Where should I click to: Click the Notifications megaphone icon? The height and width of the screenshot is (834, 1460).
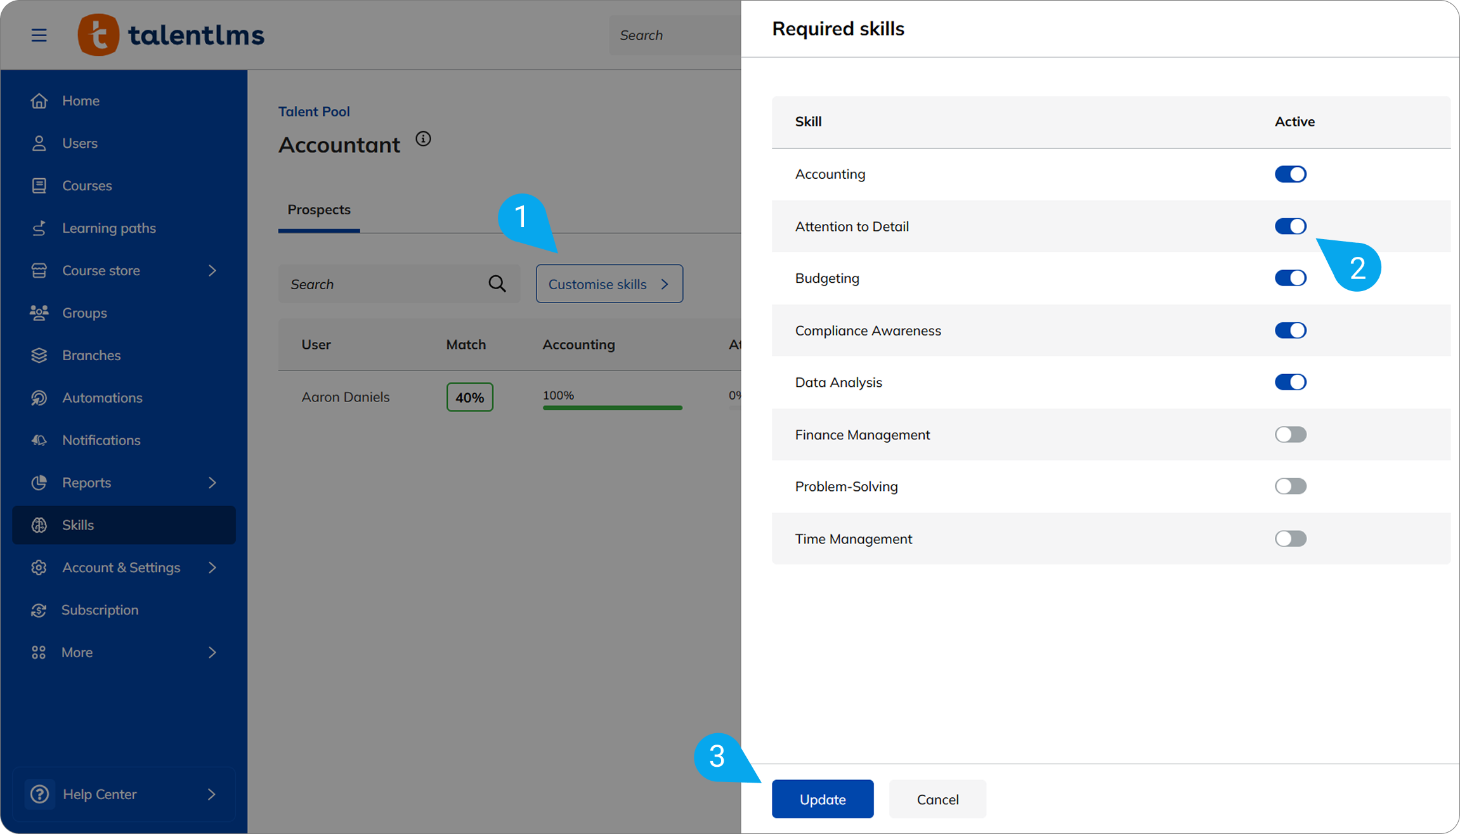tap(39, 440)
